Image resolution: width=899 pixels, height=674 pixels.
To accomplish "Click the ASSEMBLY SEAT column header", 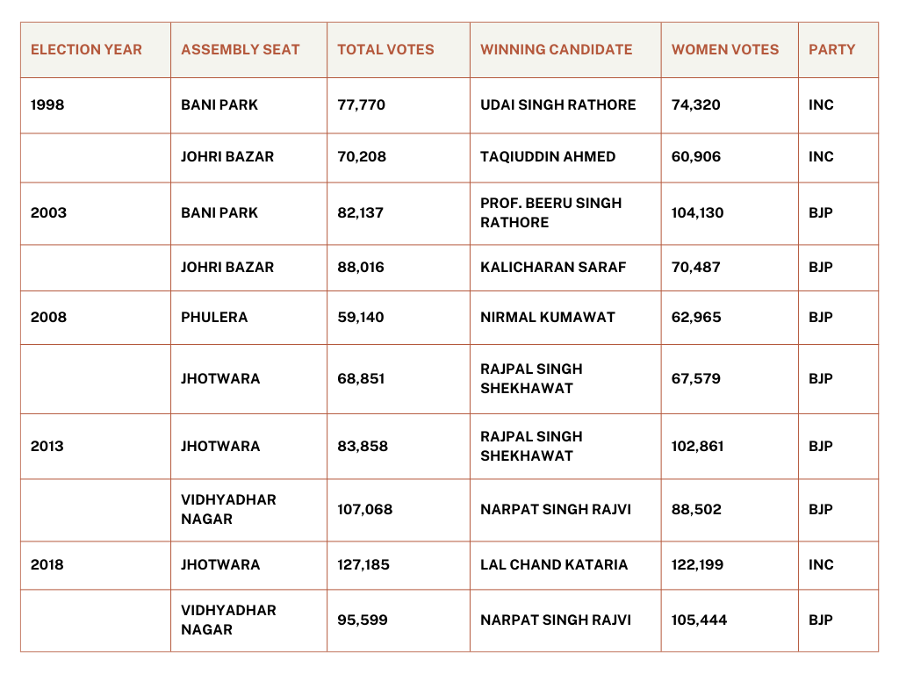I will tap(248, 50).
